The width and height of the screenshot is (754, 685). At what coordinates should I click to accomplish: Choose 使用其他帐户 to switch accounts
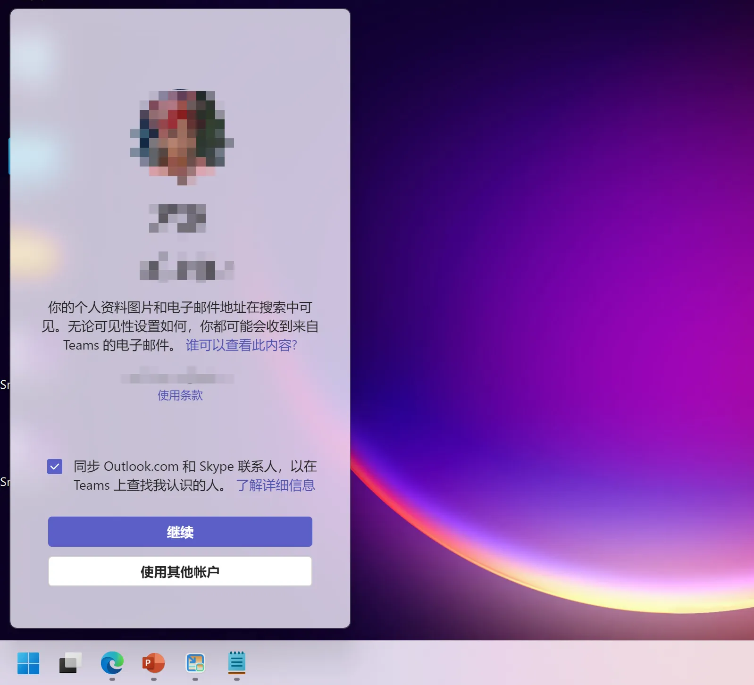click(180, 571)
